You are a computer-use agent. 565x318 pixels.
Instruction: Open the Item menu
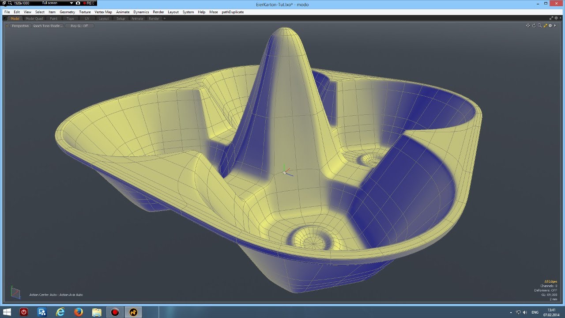coord(52,12)
